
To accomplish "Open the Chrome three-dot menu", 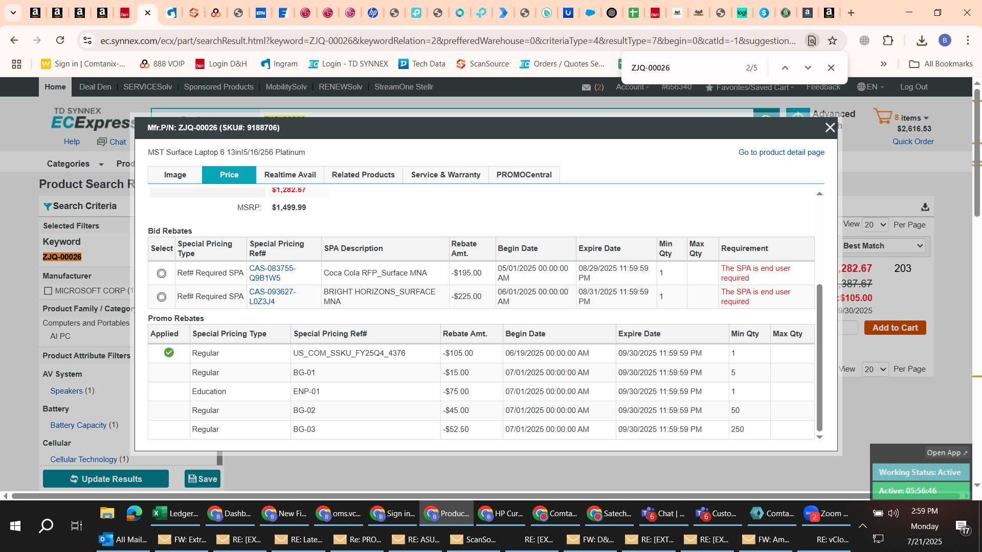I will tap(968, 40).
